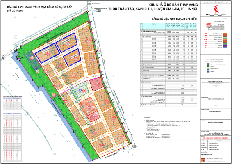Click the purple color swatch in the legend
The image size is (232, 164).
pos(225,46)
